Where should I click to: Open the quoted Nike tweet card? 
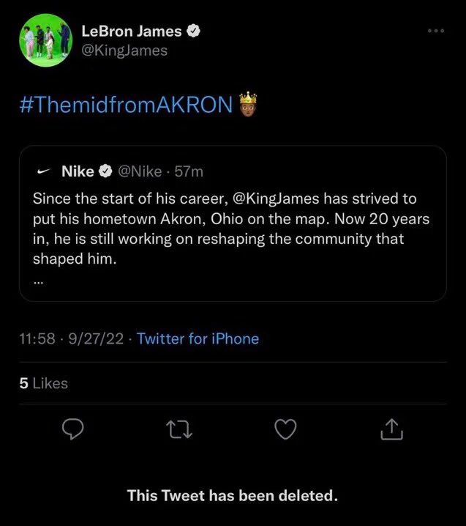tap(233, 223)
